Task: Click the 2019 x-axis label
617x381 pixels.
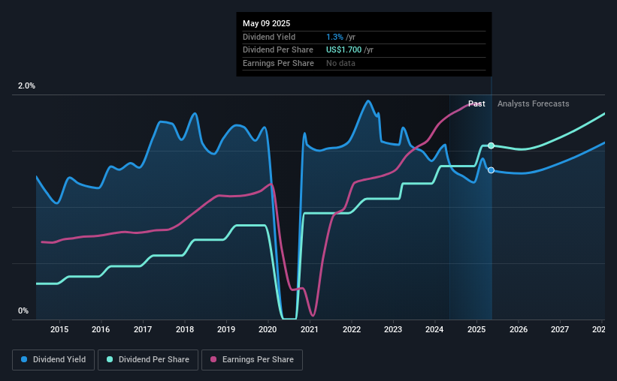Action: tap(226, 329)
